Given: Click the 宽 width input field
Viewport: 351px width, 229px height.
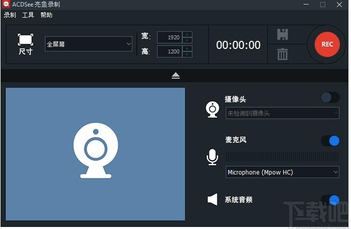Looking at the screenshot, I should [169, 37].
